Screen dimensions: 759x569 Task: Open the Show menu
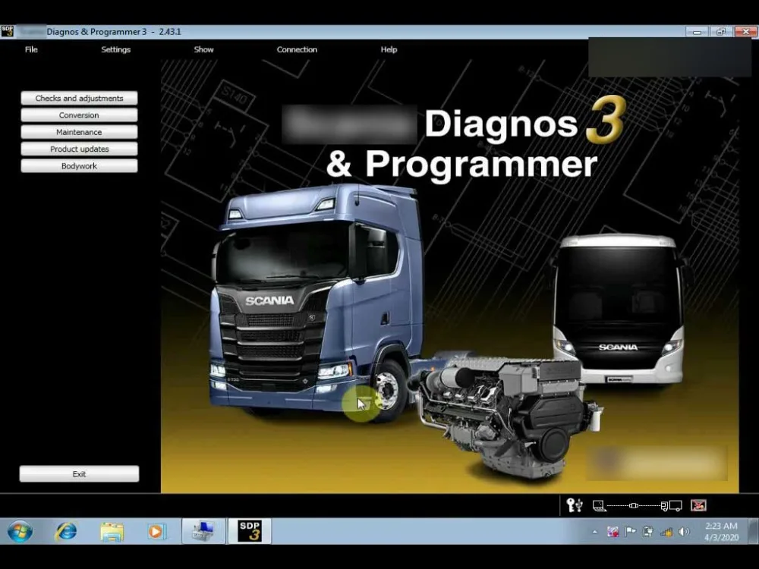(203, 49)
